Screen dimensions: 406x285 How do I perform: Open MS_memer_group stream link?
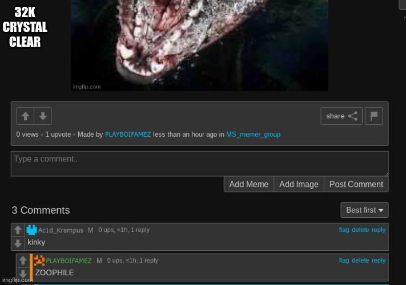253,135
